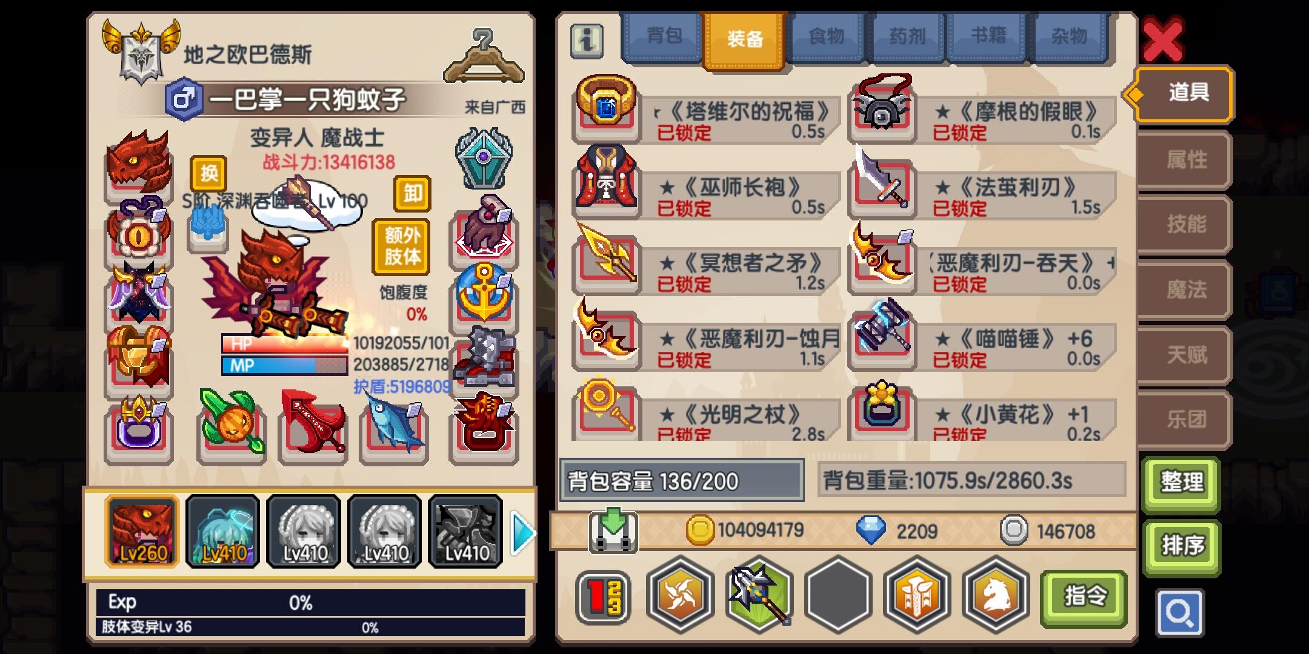Image resolution: width=1309 pixels, height=654 pixels.
Task: Open the magnifier search icon
Action: click(x=1180, y=613)
